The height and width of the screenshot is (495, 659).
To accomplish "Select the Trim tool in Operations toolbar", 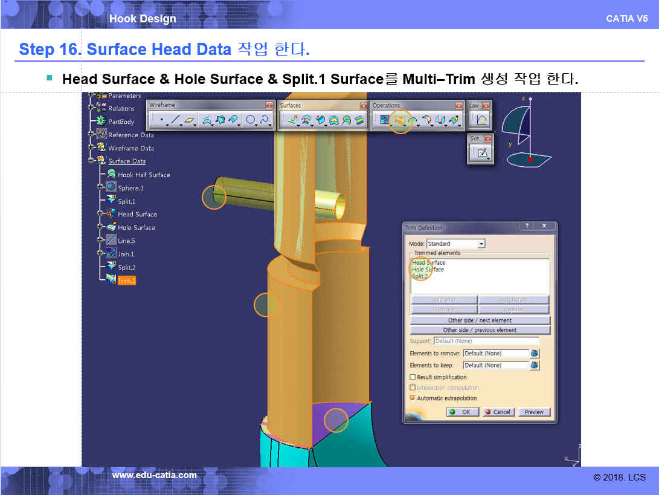I will click(x=399, y=120).
